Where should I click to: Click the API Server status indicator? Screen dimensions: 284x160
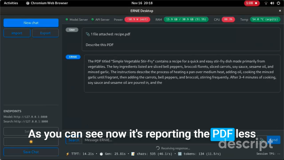(x=100, y=19)
